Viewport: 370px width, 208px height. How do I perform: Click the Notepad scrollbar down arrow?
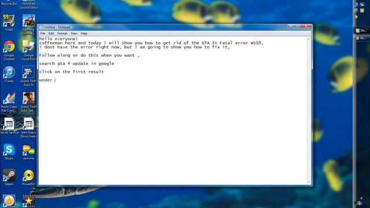[x=309, y=183]
